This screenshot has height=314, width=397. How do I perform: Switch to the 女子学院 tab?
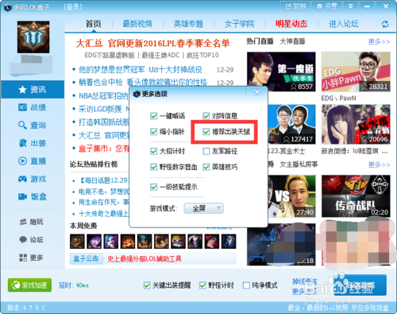point(239,24)
